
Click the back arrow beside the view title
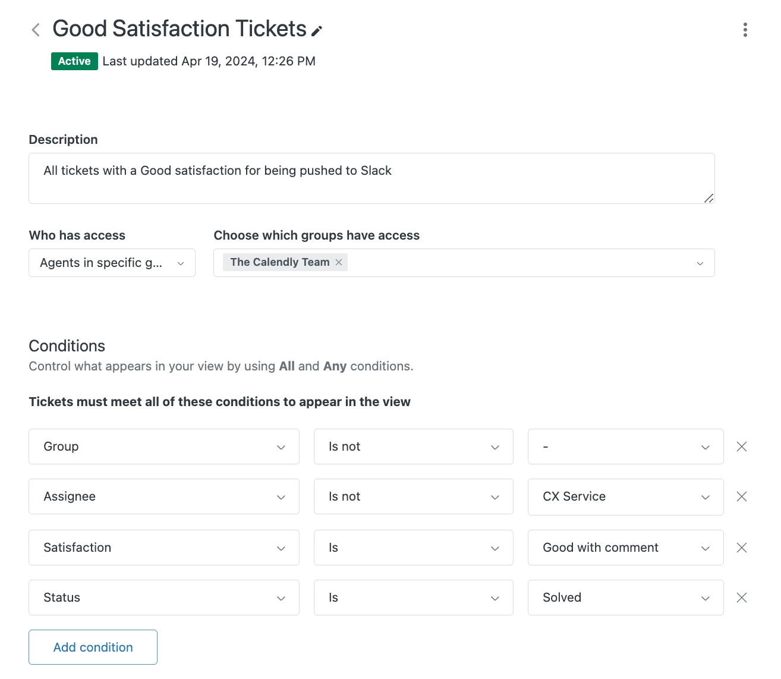(x=36, y=30)
